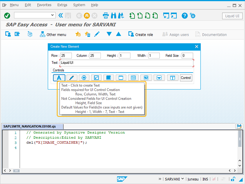Click the Previous Page icon
Viewport: 245px width, 184px height.
coord(140,16)
